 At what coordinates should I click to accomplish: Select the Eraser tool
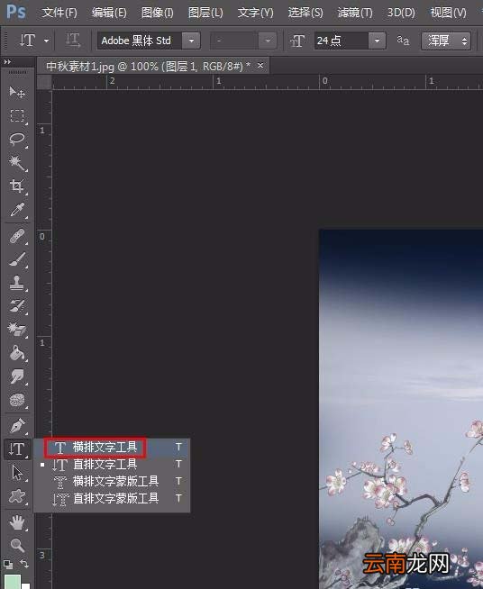click(17, 330)
